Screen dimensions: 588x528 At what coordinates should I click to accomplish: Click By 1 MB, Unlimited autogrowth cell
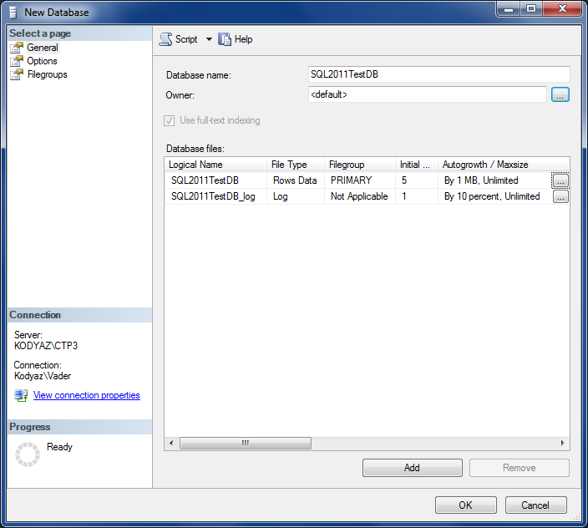(x=494, y=180)
